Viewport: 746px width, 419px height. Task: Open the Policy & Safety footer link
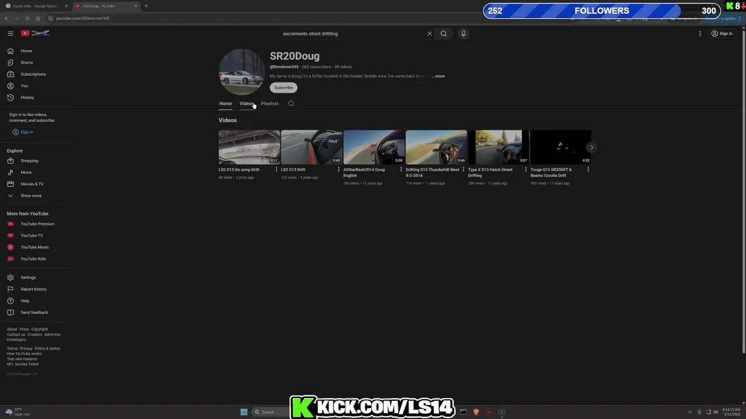(x=47, y=349)
